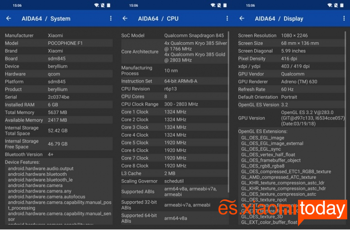Tap no-SIM icon in CPU screen status bar
Screen dimensions: 350x230
coord(219,5)
